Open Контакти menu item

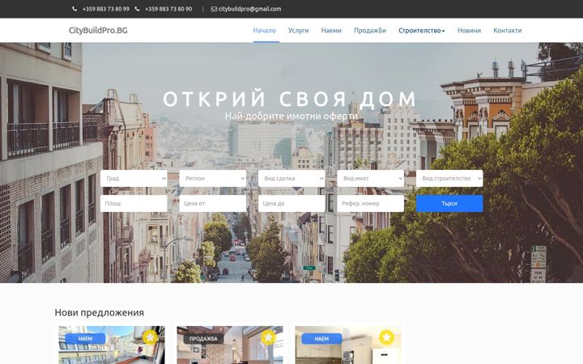[508, 31]
